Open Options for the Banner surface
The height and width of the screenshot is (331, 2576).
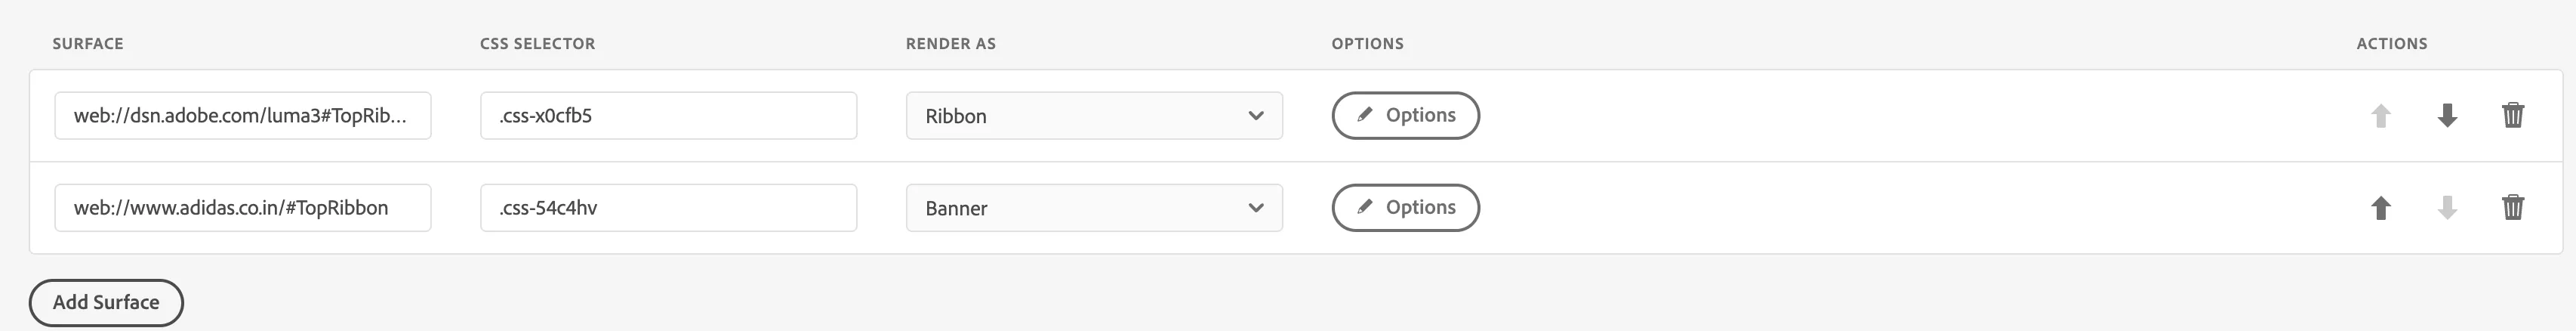coord(1405,208)
